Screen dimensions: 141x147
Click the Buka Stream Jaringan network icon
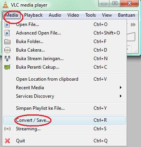pos(7,59)
